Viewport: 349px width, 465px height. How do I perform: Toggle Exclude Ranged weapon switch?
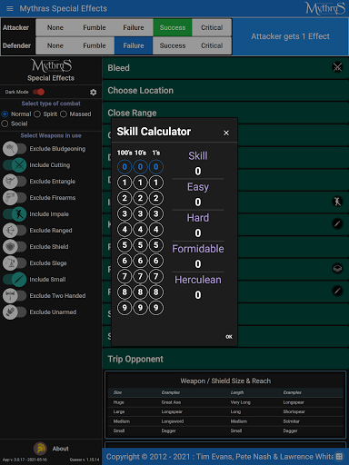pyautogui.click(x=15, y=231)
